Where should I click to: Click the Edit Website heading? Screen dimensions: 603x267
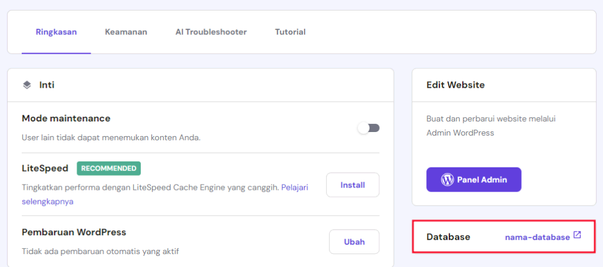455,85
